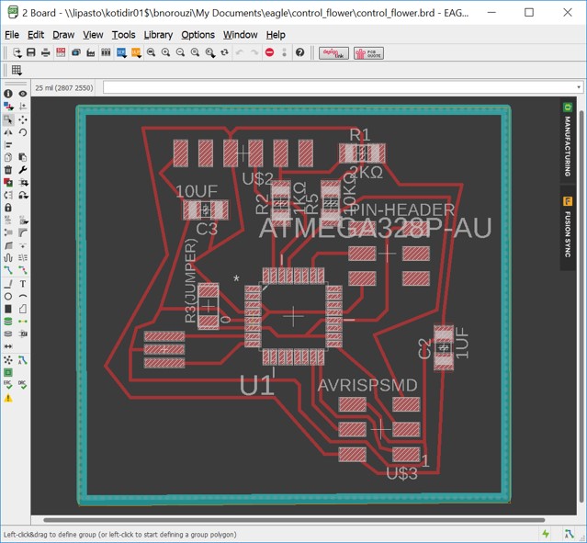Click the Zoom to fit icon
This screenshot has height=543, width=587.
click(x=151, y=52)
